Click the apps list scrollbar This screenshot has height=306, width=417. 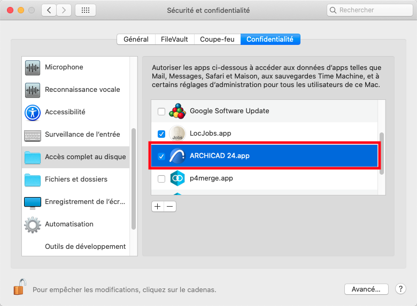click(x=382, y=153)
